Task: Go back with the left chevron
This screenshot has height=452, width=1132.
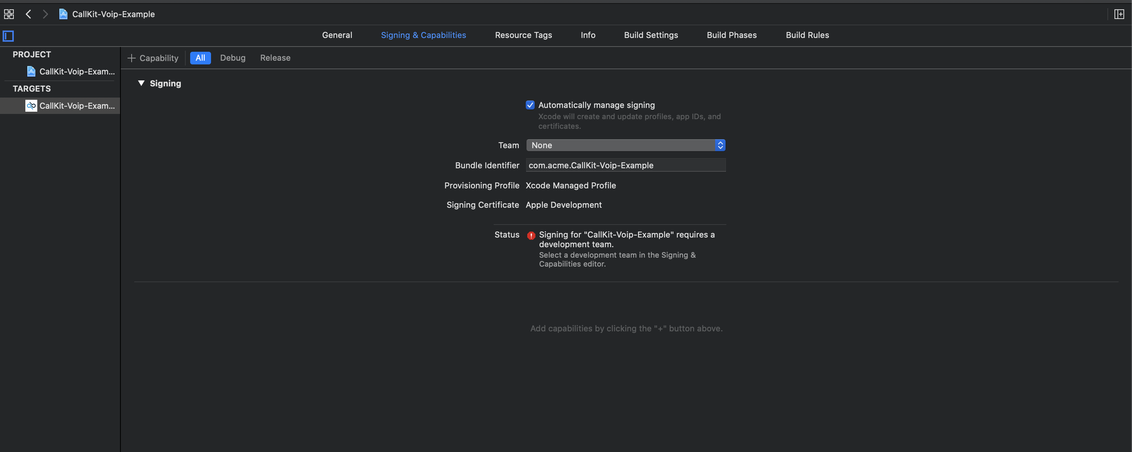Action: coord(29,14)
